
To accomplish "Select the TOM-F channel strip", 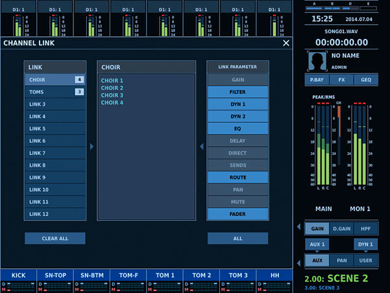I will tap(128, 275).
